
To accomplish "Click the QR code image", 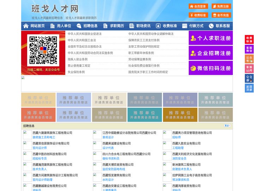I will (43, 50).
